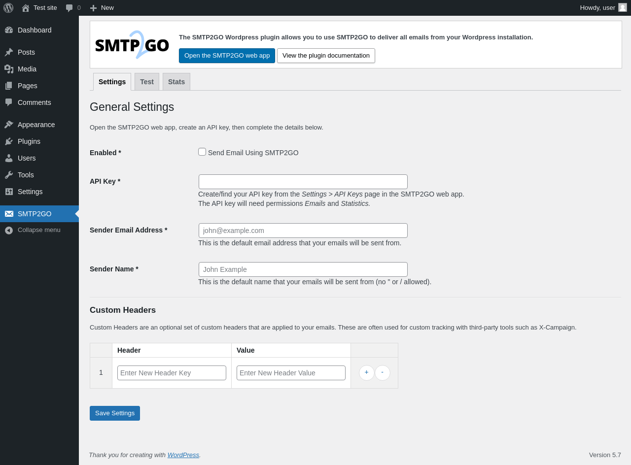The image size is (631, 465).
Task: Remove the custom header row
Action: pos(383,372)
